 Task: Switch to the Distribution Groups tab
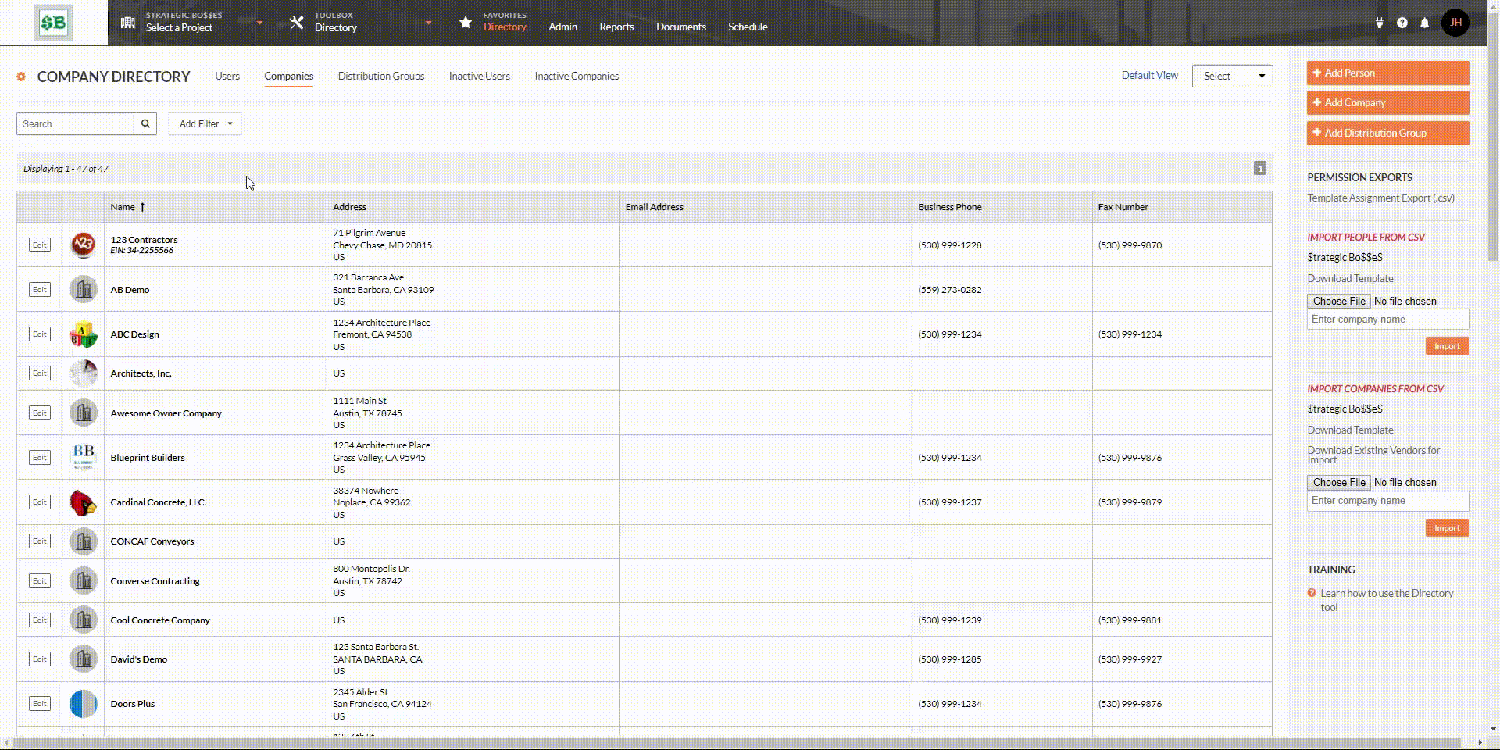[381, 76]
